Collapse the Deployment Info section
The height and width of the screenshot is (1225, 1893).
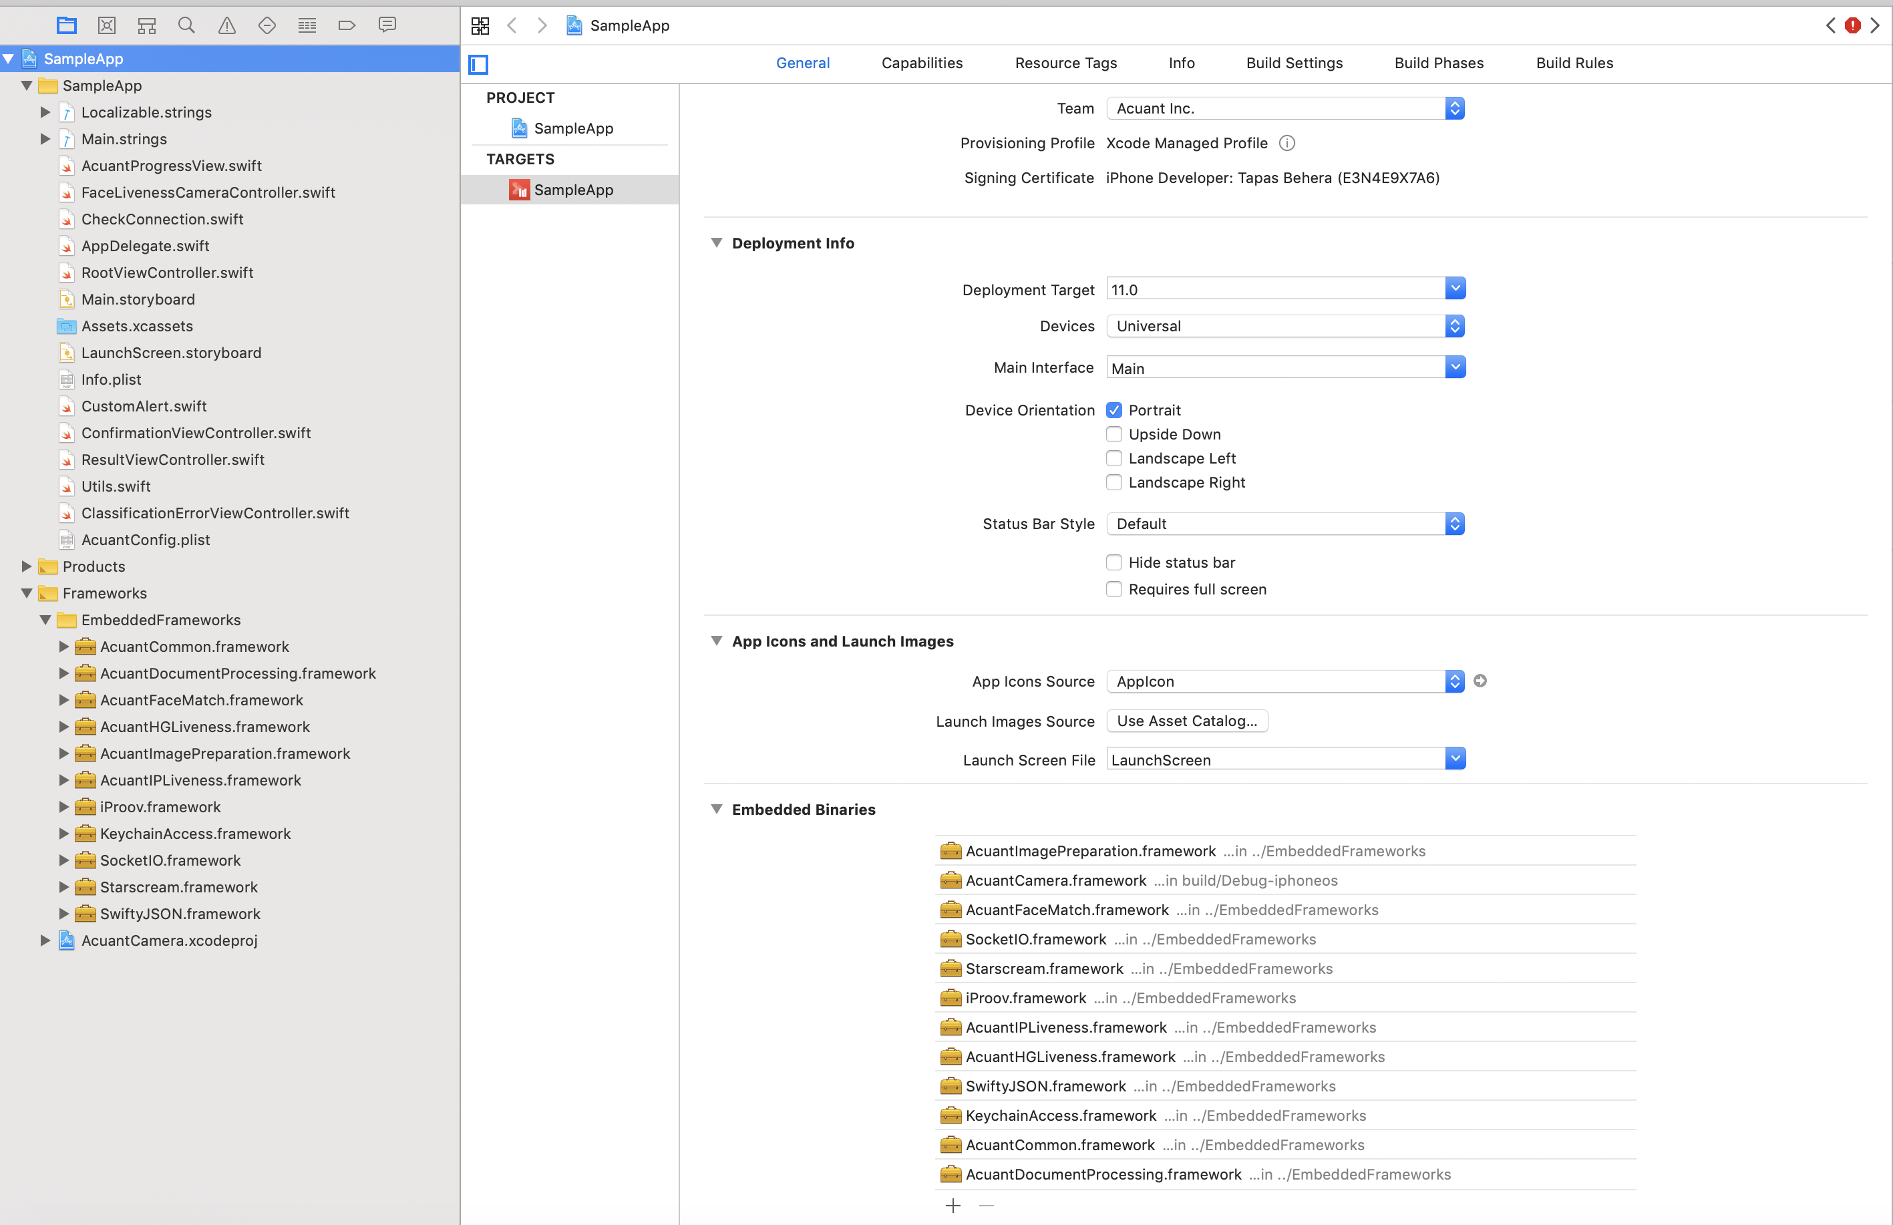716,243
